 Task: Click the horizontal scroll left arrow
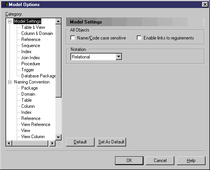(9, 143)
